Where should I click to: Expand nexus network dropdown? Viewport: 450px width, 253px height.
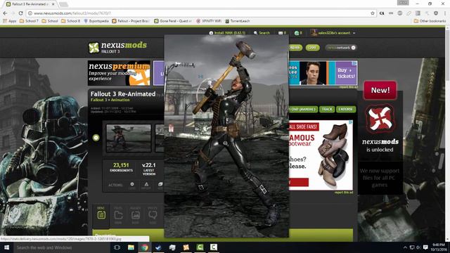(x=341, y=48)
